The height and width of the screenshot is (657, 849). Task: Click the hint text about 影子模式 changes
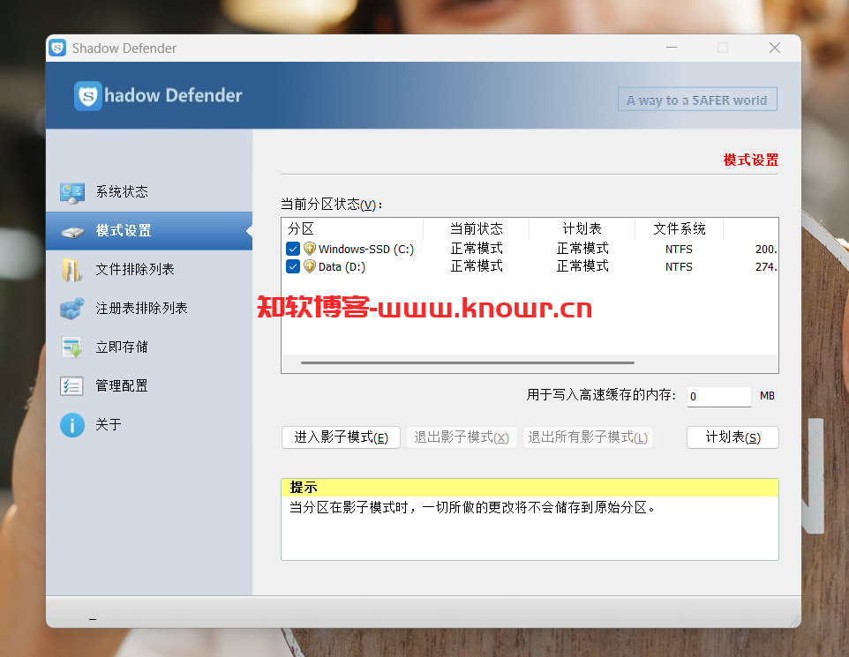(x=472, y=508)
